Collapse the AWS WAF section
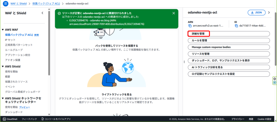The width and height of the screenshot is (277, 122). (3, 30)
